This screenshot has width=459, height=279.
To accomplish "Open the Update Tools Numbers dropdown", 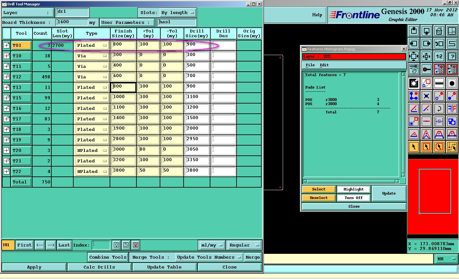I will pos(209,257).
